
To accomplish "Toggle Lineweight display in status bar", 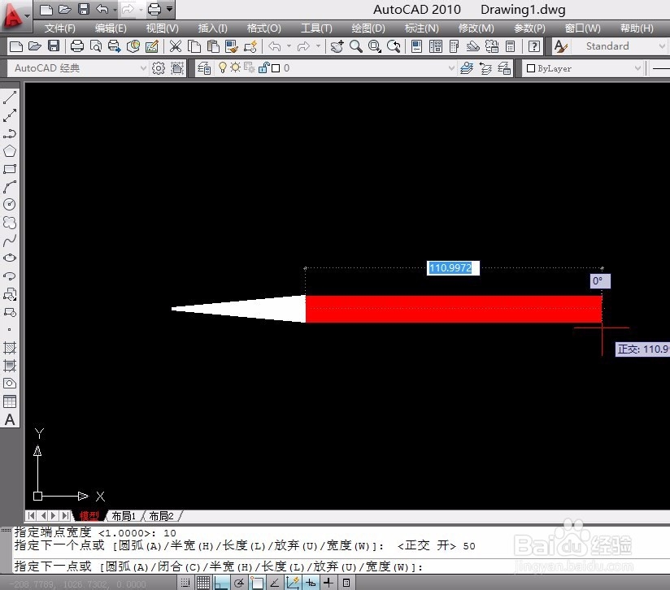I will click(328, 583).
